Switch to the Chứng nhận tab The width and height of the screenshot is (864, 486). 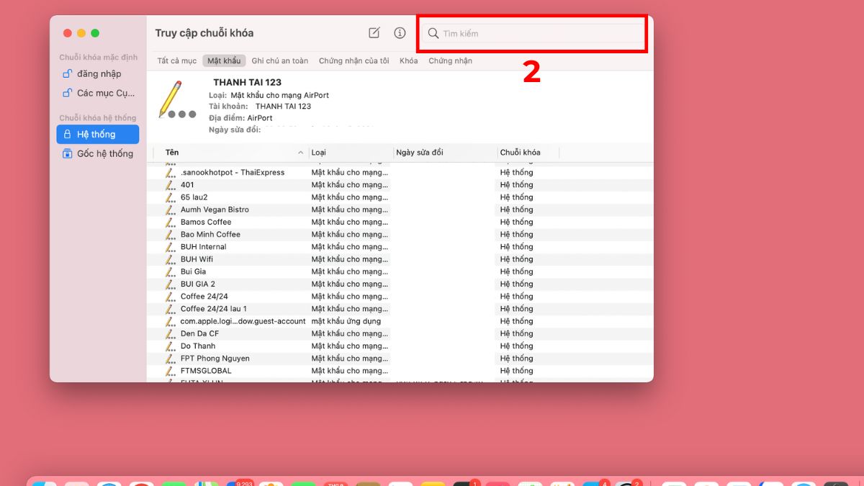pyautogui.click(x=451, y=61)
